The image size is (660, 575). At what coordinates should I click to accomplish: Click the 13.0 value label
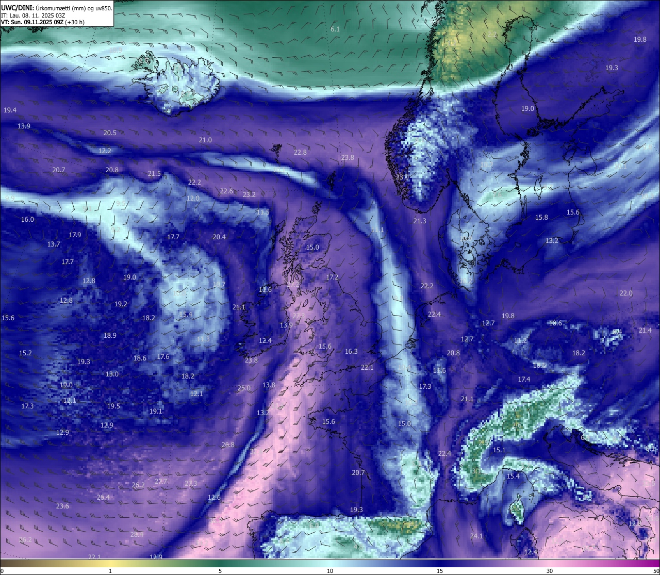pyautogui.click(x=112, y=374)
